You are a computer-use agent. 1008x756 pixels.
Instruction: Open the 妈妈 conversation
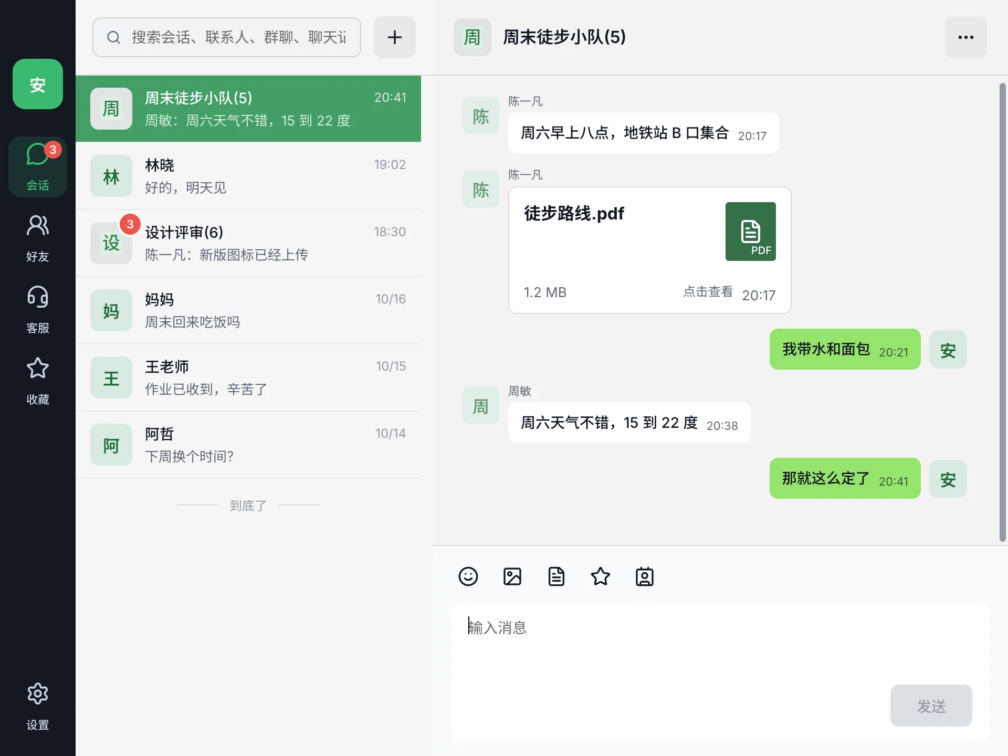point(248,310)
